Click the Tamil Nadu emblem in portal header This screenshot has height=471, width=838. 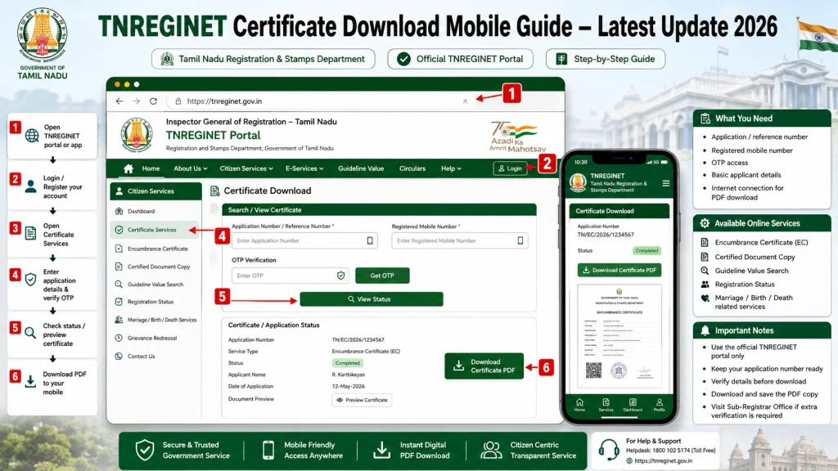pos(137,135)
